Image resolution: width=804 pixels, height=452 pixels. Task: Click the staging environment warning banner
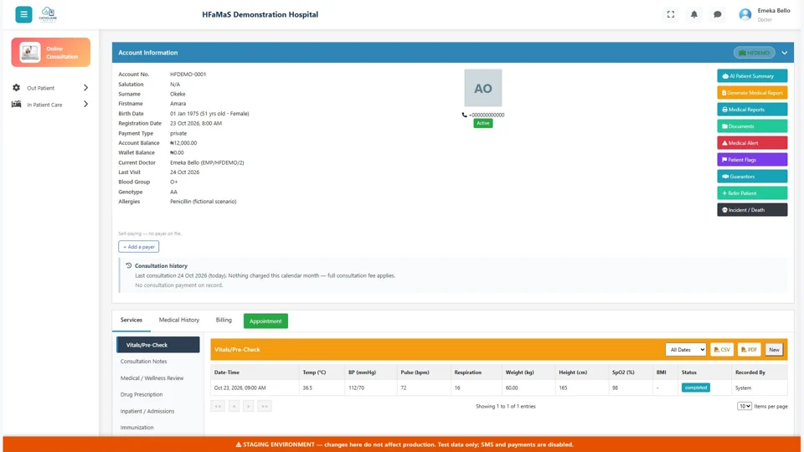(402, 444)
